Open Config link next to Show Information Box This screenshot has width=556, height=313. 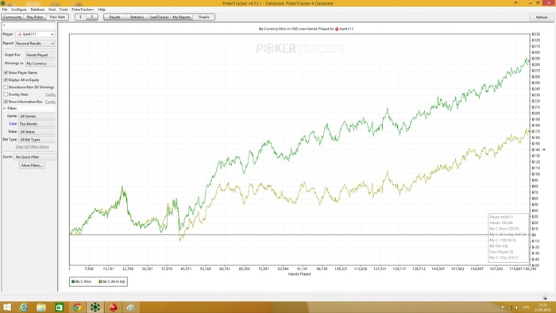coord(50,102)
